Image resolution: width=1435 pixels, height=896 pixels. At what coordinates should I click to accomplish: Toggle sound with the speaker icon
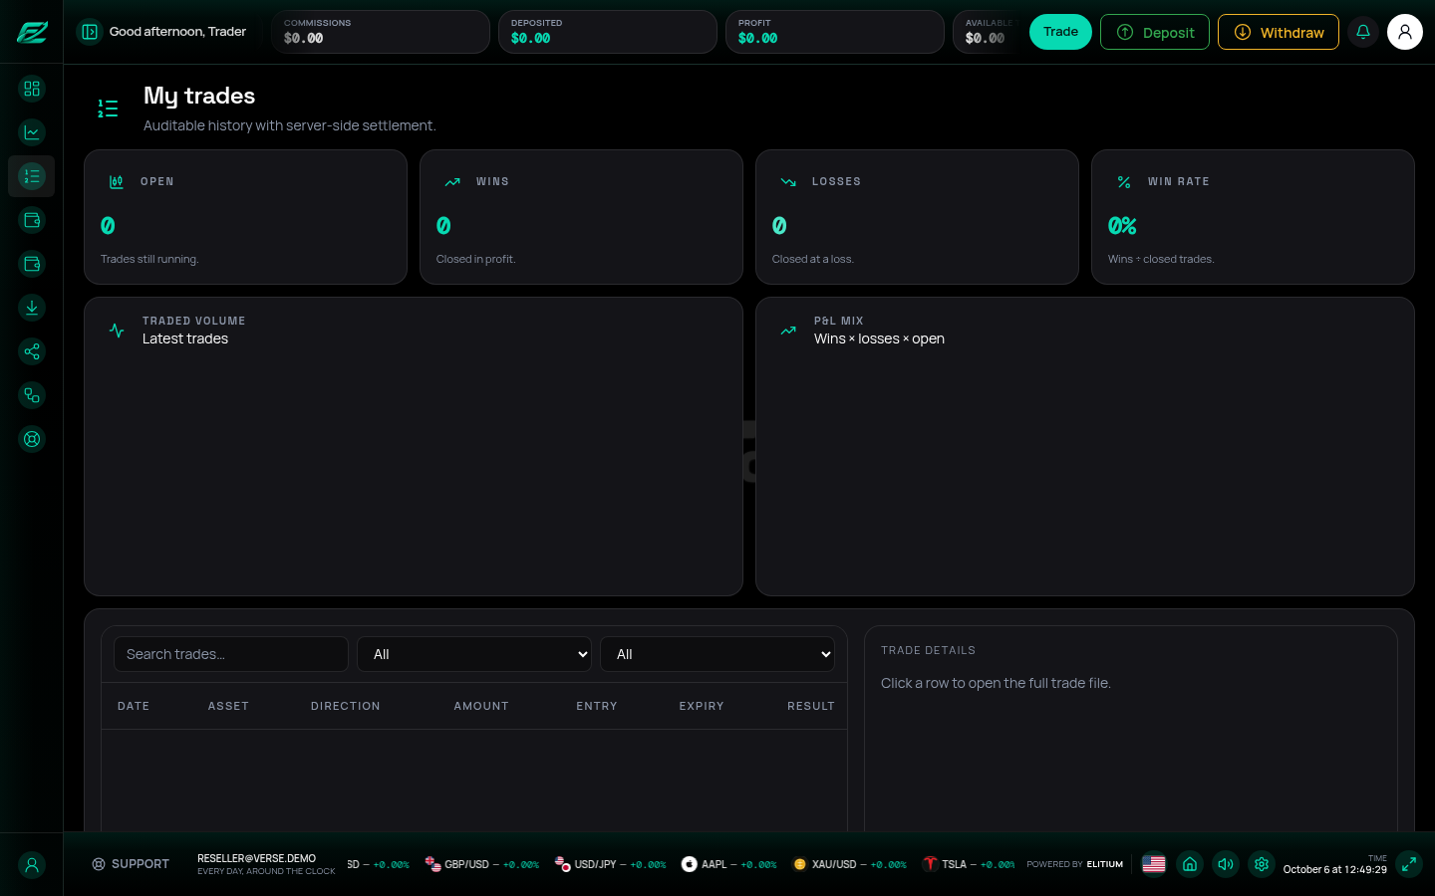[x=1226, y=864]
